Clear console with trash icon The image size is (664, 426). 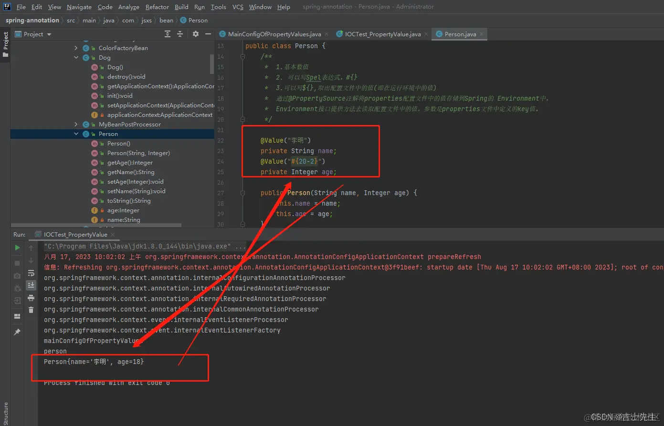(31, 310)
